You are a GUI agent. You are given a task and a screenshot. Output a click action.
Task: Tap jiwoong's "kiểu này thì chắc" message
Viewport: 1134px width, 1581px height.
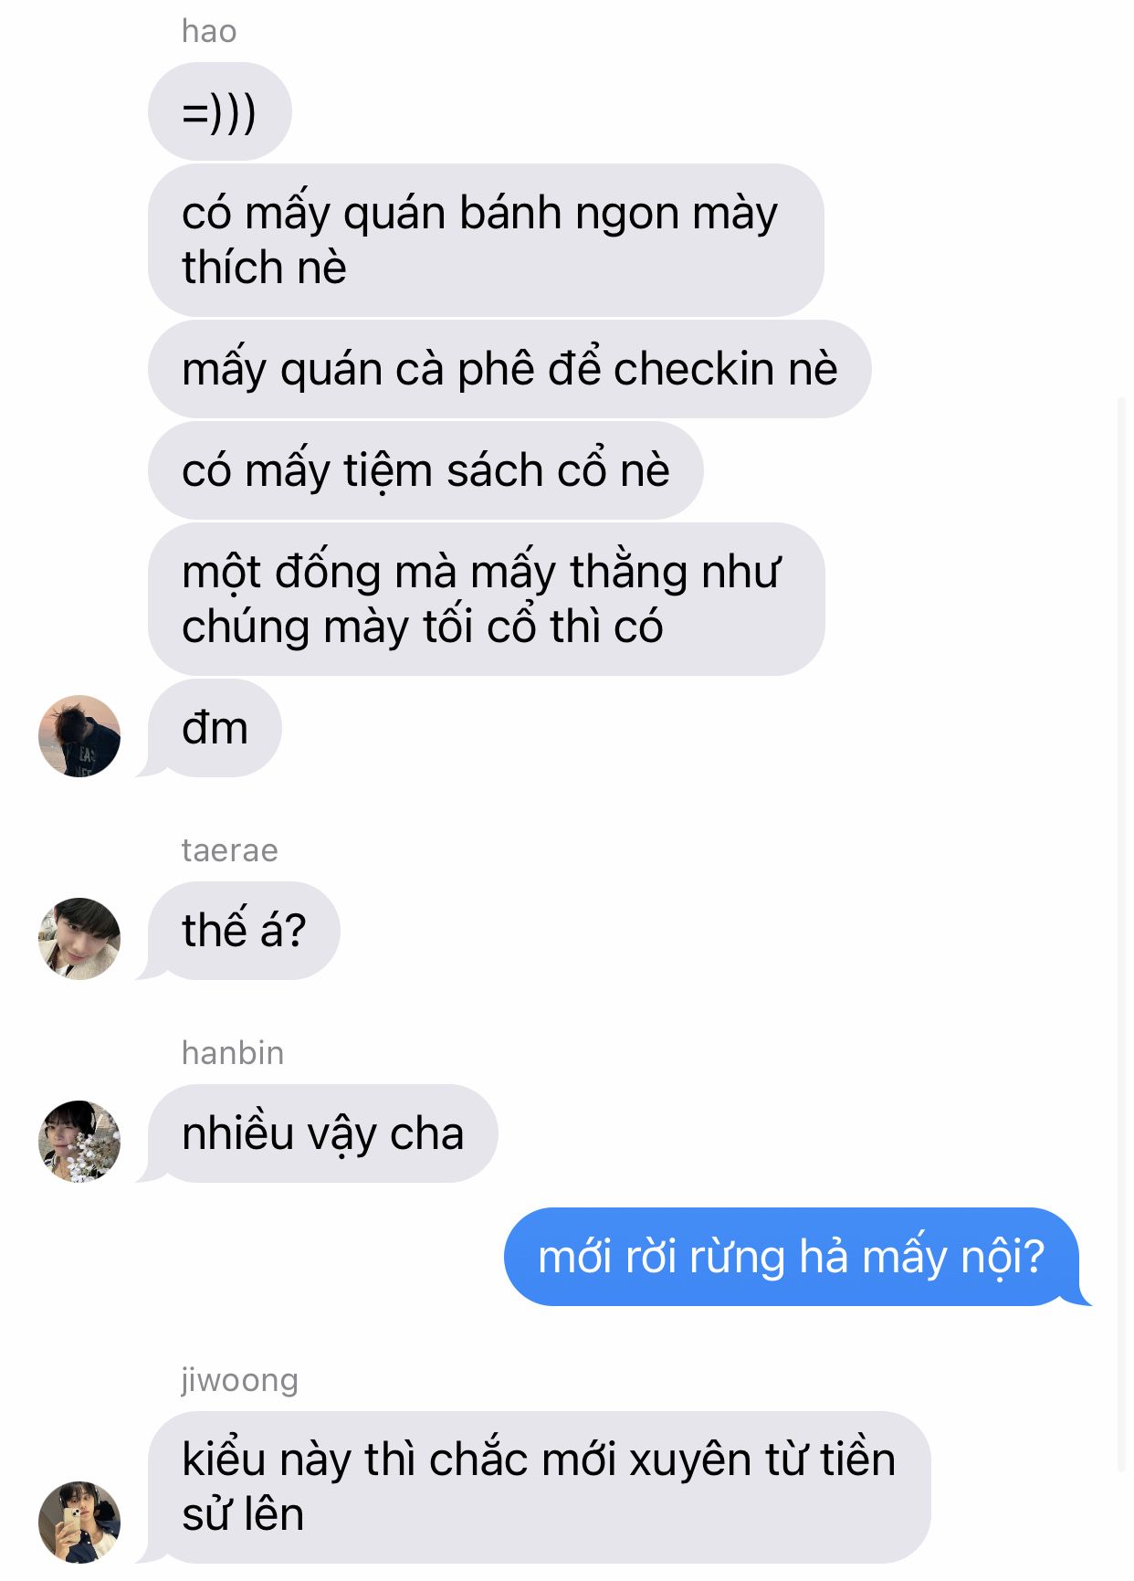click(x=539, y=1487)
